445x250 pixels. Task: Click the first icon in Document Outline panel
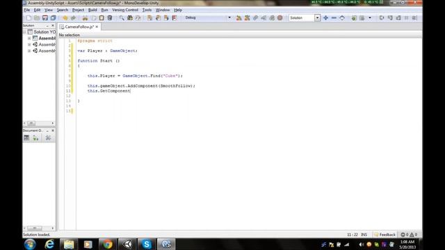(x=26, y=137)
